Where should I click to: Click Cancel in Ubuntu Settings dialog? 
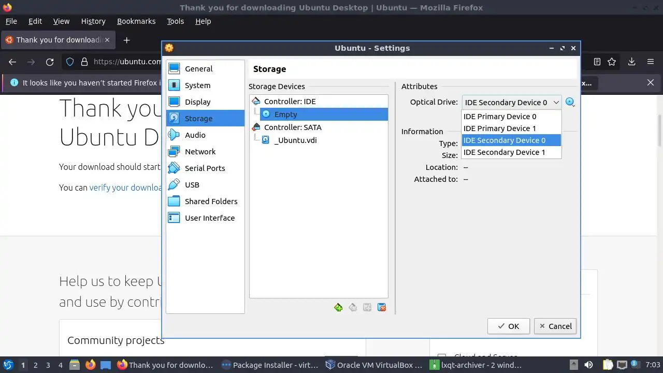coord(555,326)
